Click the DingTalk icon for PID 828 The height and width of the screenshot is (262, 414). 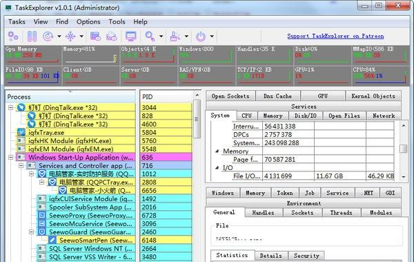click(x=32, y=115)
